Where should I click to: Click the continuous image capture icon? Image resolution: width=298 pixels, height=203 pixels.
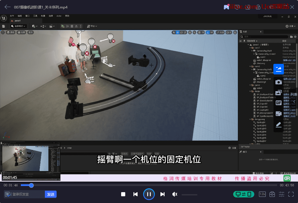(x=278, y=93)
